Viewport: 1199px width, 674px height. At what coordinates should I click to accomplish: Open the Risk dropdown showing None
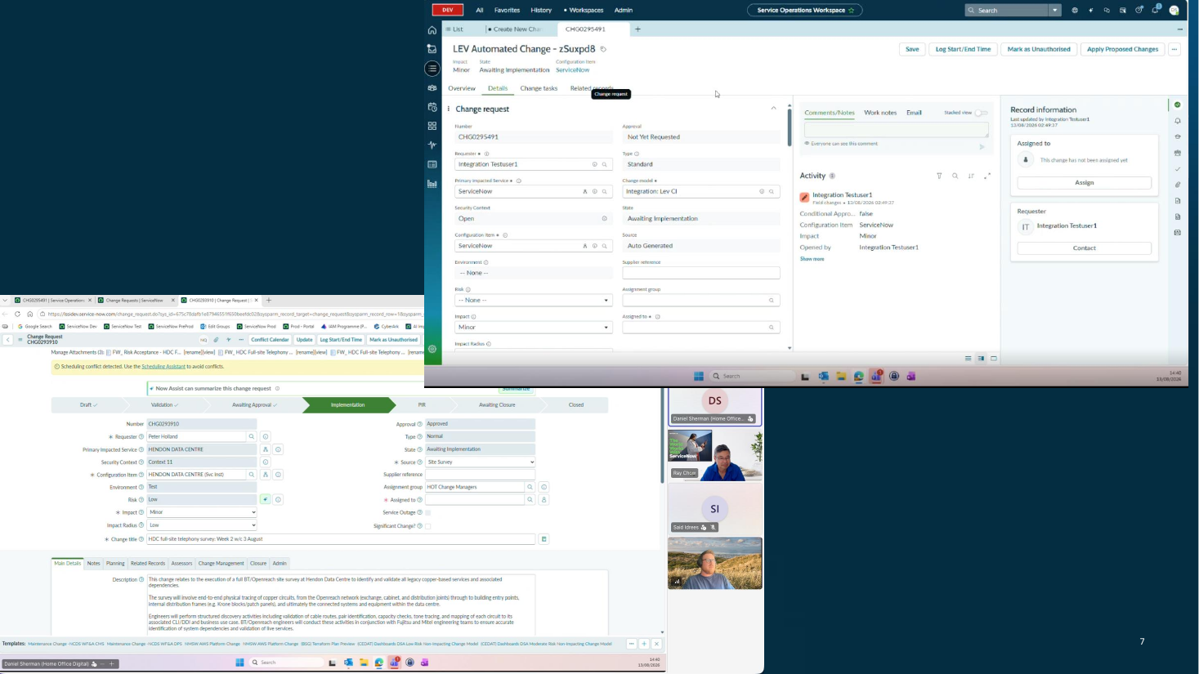pos(533,301)
